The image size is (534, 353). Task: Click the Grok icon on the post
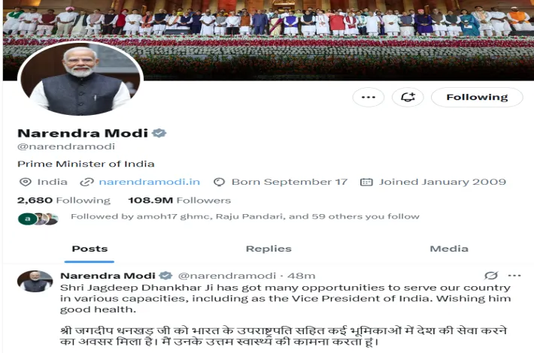(491, 275)
